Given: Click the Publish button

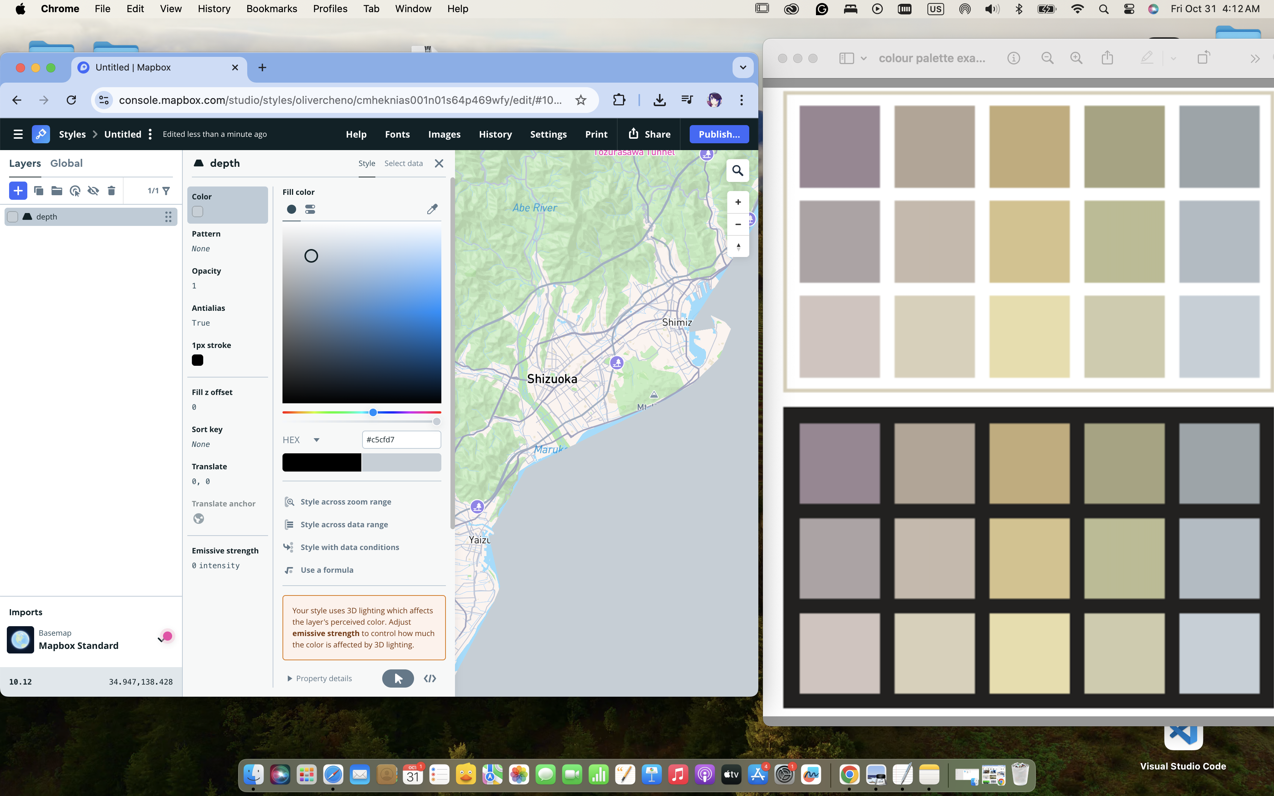Looking at the screenshot, I should (719, 134).
